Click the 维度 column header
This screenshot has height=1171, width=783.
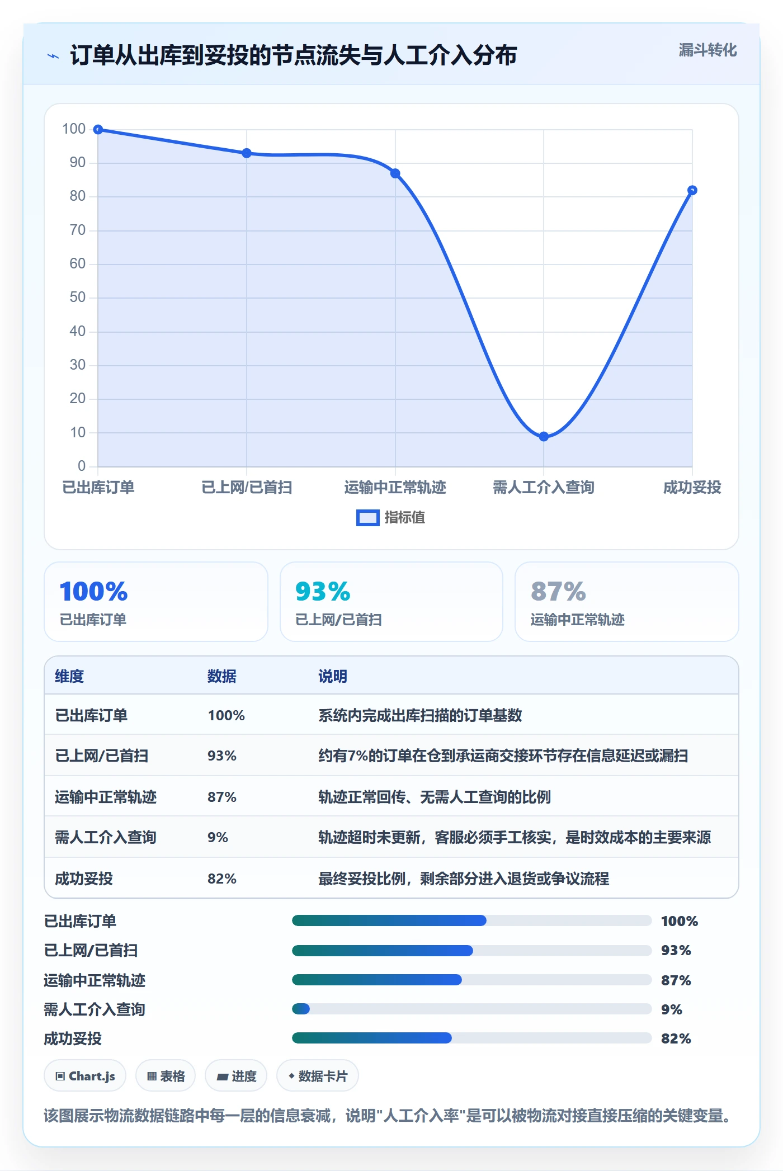pos(69,676)
